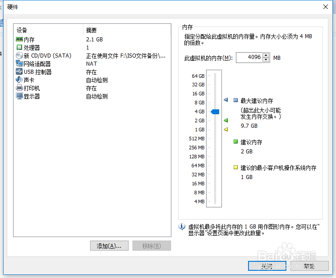Click the 添加(A)... add button
Image resolution: width=336 pixels, height=278 pixels.
[x=109, y=246]
